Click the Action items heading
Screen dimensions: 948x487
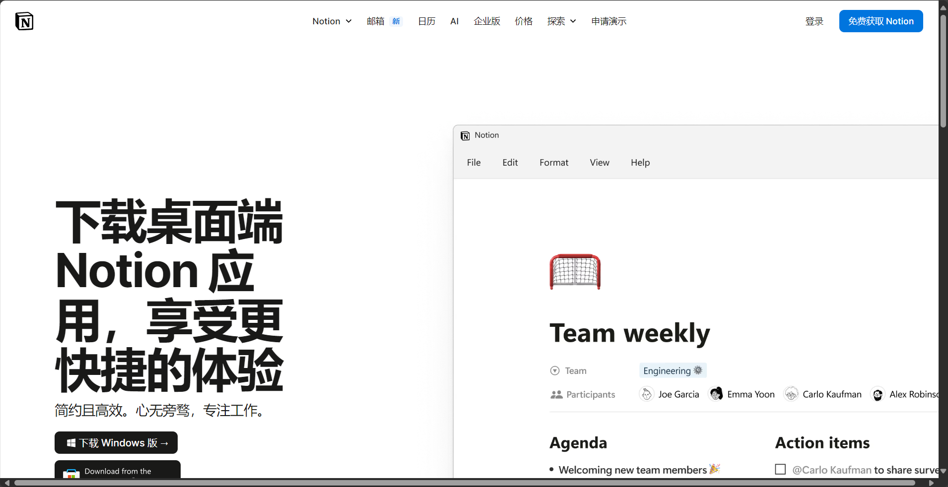click(x=822, y=443)
